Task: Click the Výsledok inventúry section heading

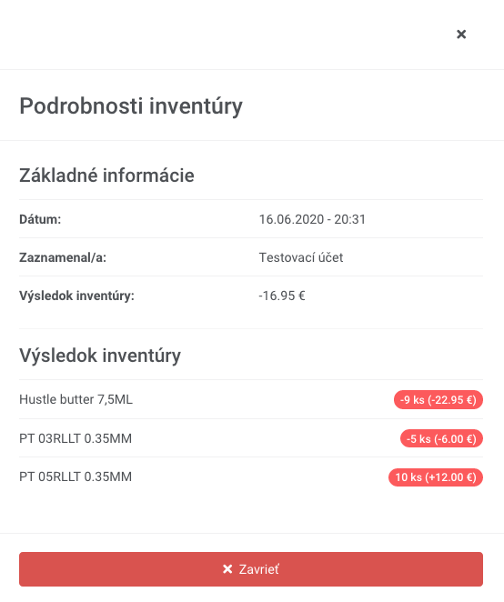Action: tap(100, 356)
